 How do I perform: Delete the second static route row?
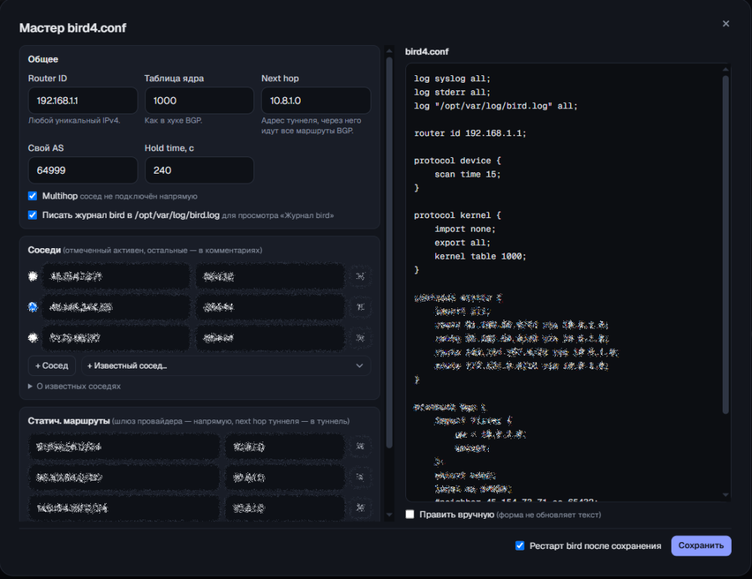360,477
